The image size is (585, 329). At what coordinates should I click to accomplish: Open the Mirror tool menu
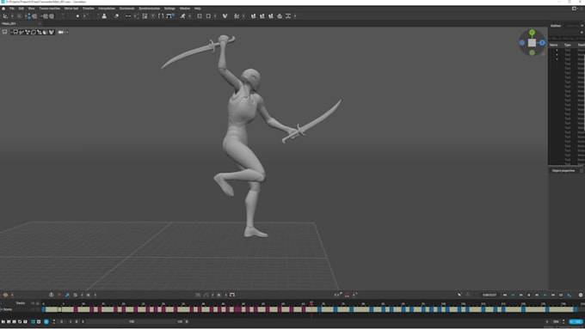71,9
